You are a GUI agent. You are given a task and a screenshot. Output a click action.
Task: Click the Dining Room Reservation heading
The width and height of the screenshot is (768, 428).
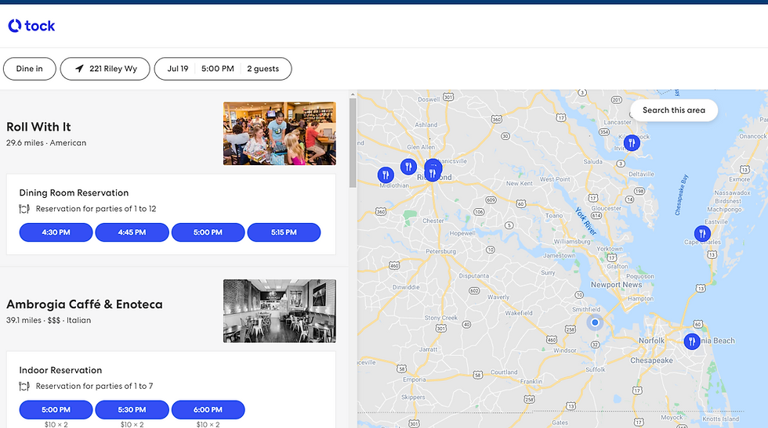(74, 192)
